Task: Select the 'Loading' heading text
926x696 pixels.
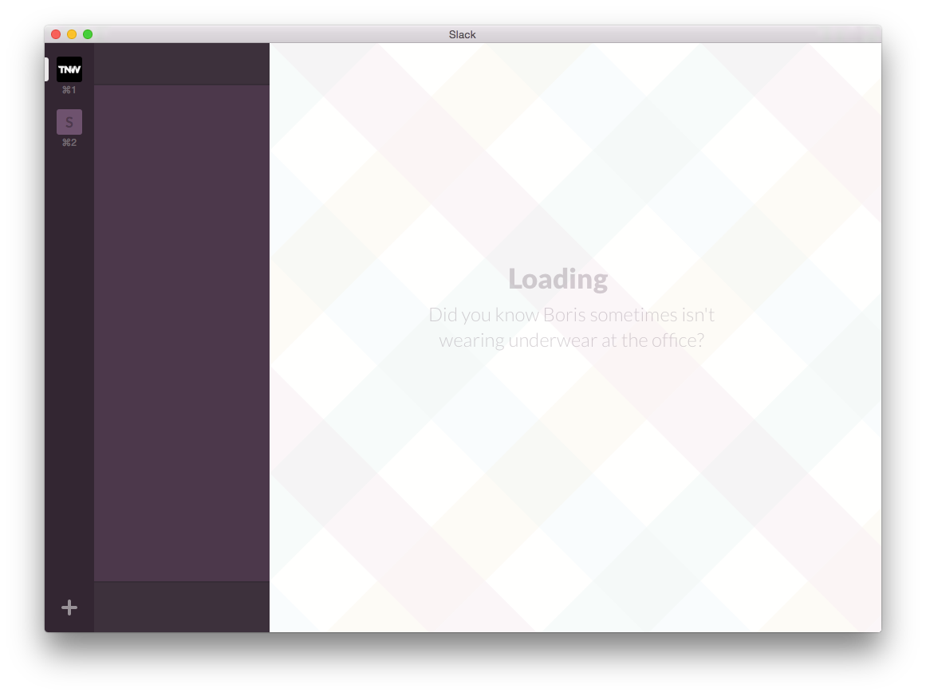Action: pos(558,279)
